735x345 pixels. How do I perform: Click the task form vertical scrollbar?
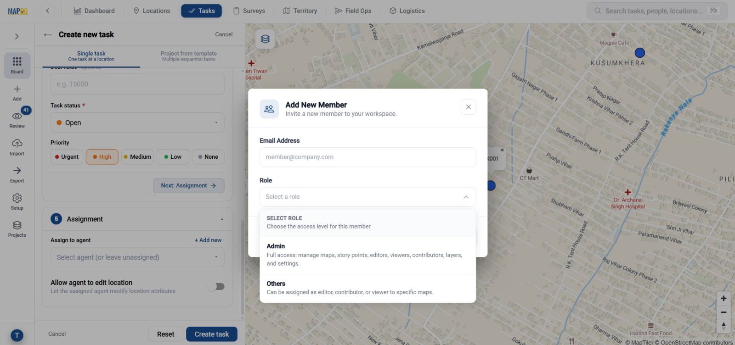click(243, 268)
